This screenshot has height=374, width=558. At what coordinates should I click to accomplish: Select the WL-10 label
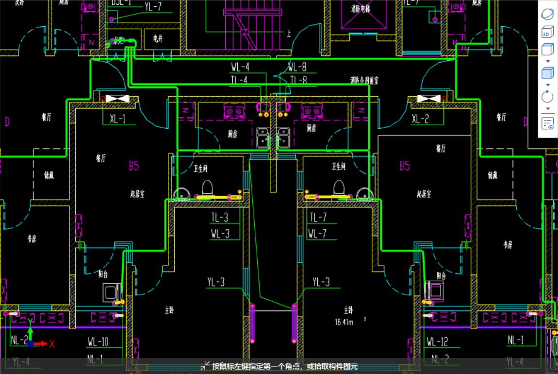tap(98, 341)
